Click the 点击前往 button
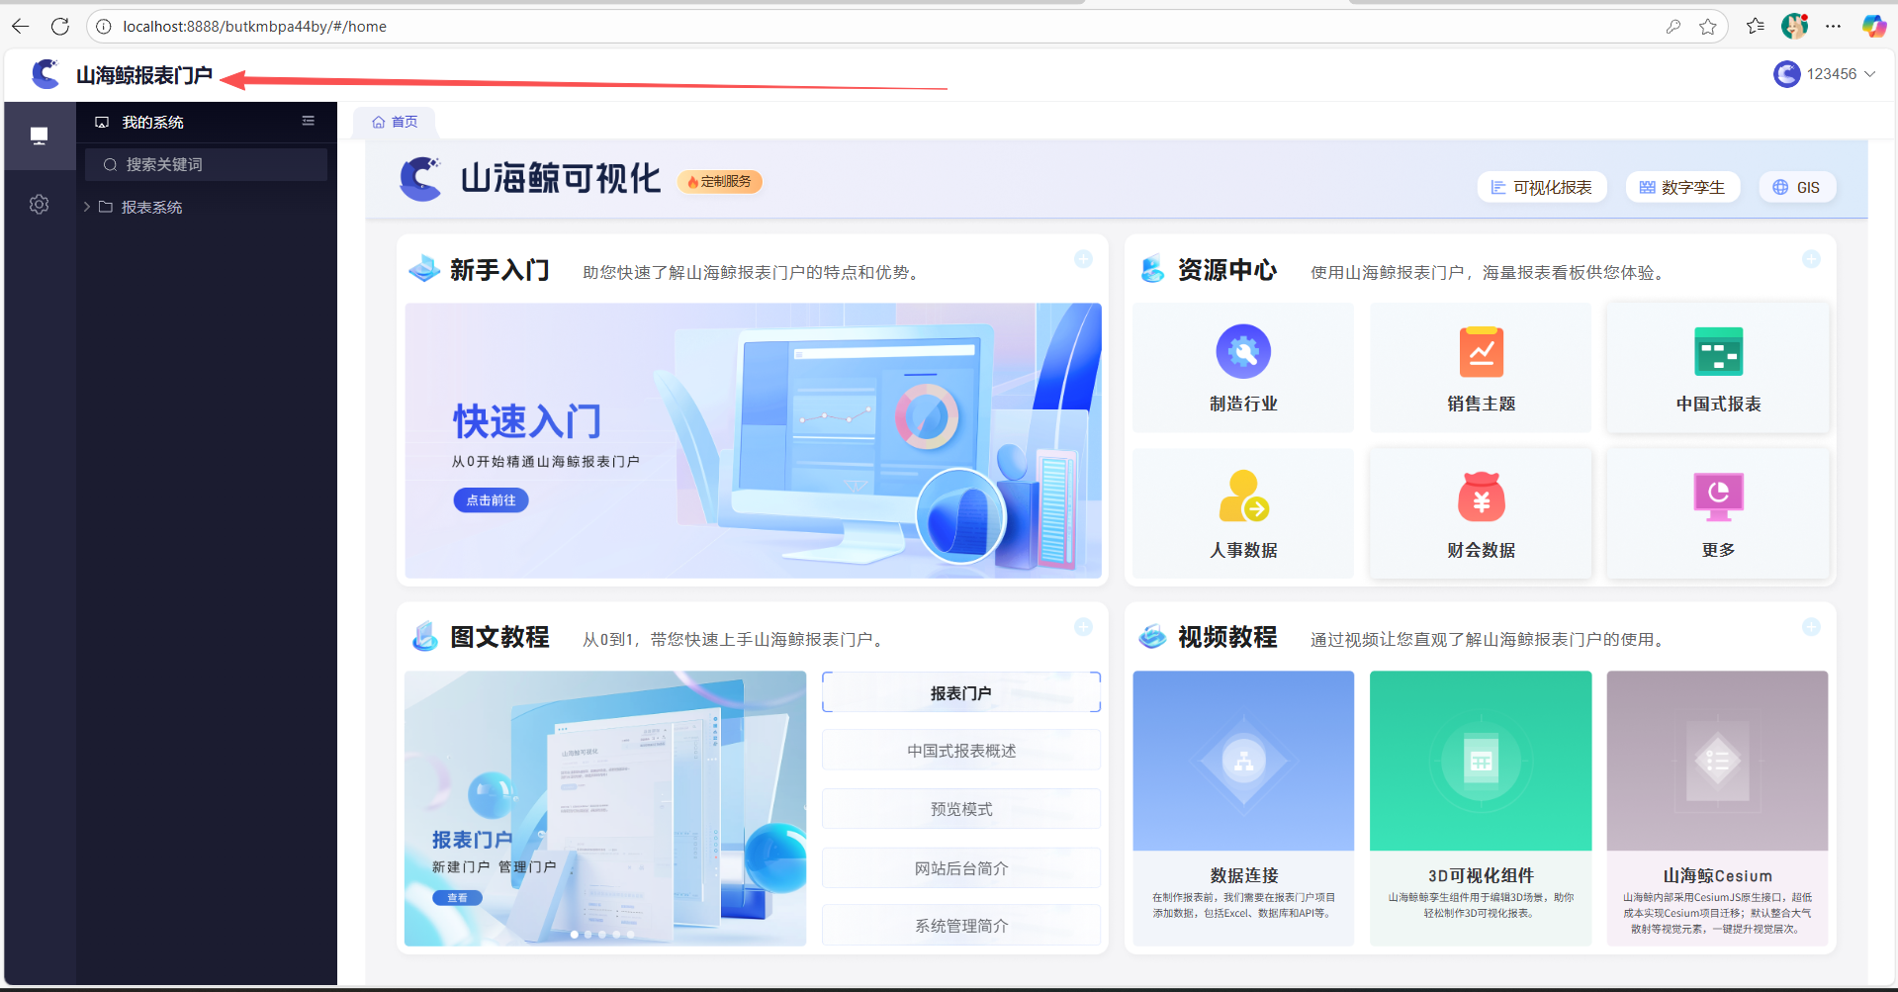Viewport: 1898px width, 992px height. 491,500
